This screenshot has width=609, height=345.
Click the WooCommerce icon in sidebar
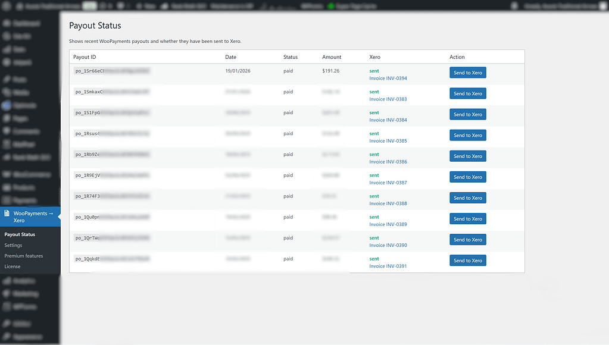pos(7,174)
